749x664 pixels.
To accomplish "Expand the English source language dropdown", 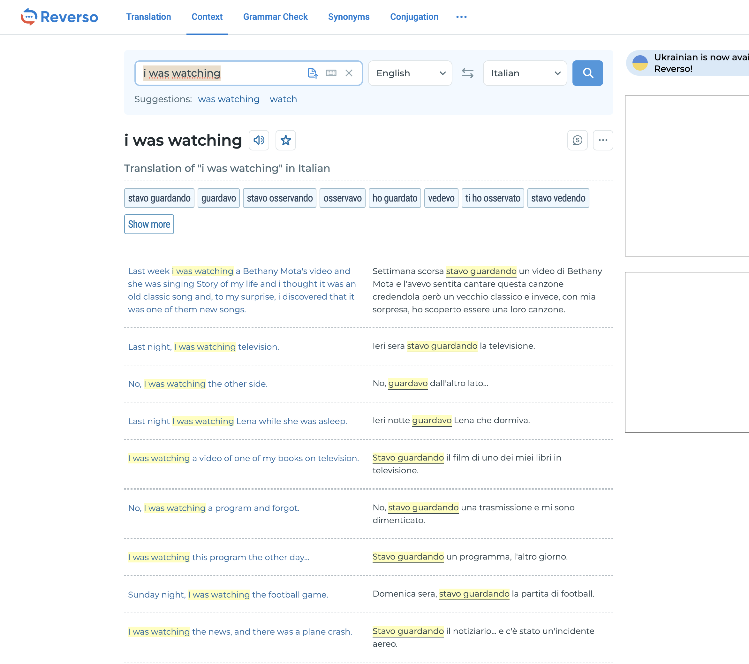I will tap(410, 73).
